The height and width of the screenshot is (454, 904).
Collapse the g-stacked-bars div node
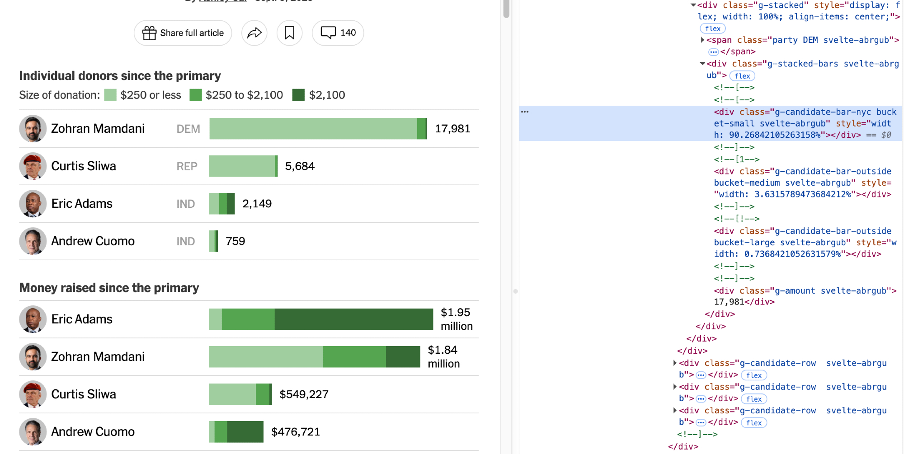pos(702,64)
